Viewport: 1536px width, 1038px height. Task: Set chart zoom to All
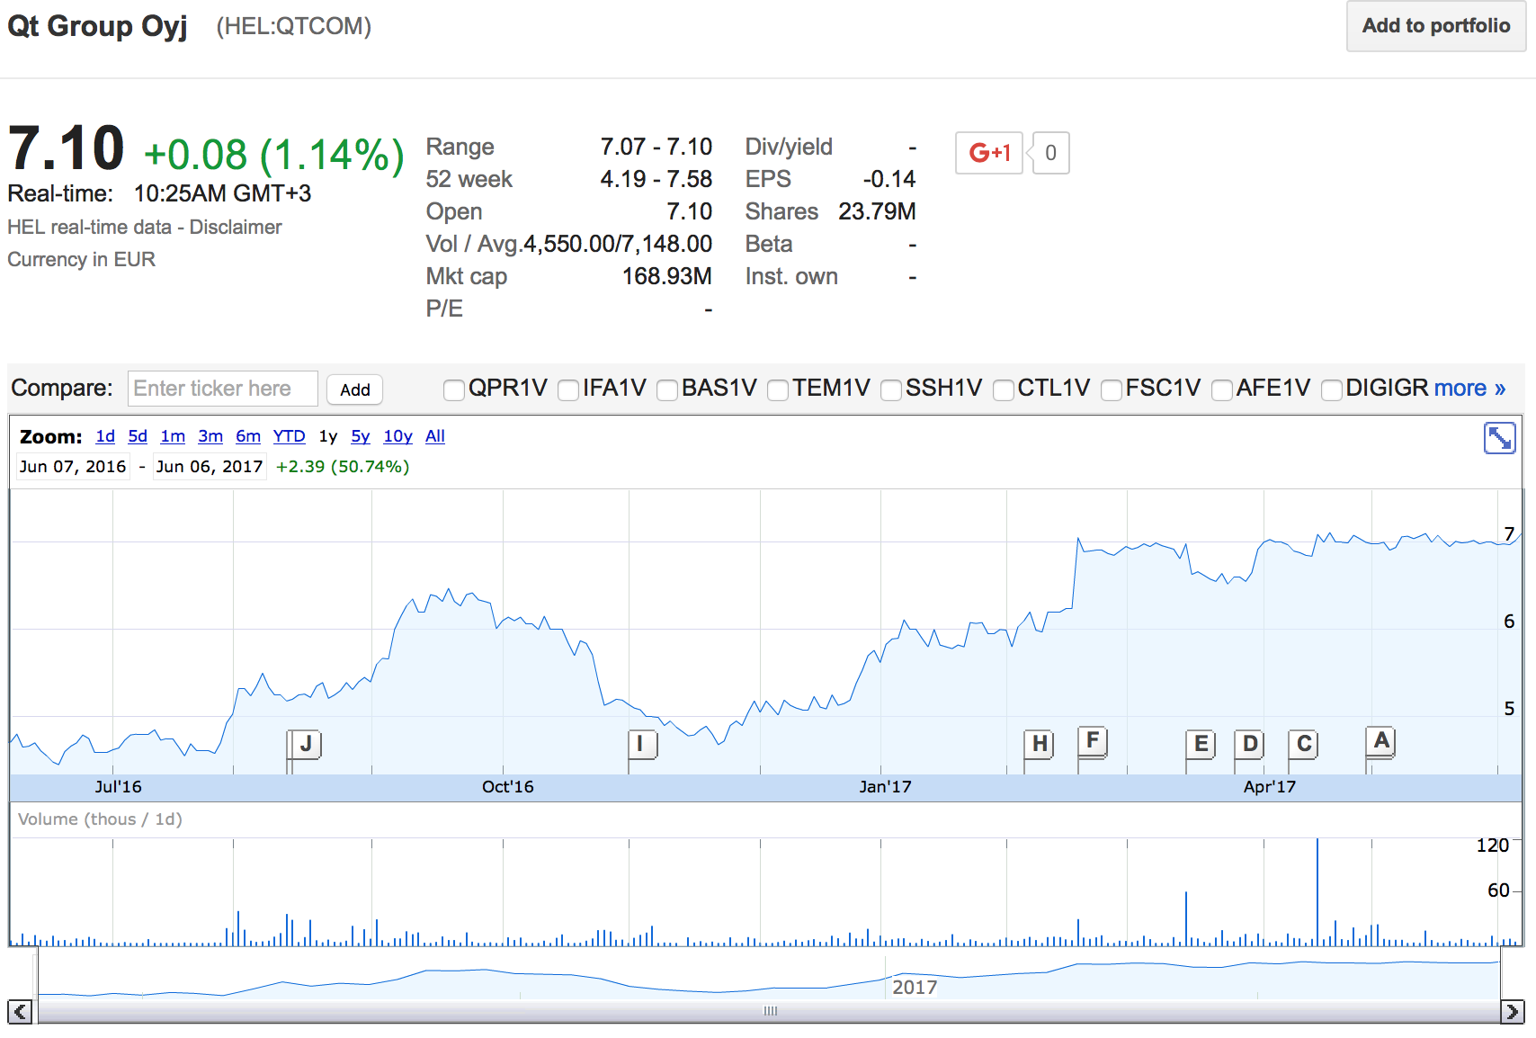[435, 436]
